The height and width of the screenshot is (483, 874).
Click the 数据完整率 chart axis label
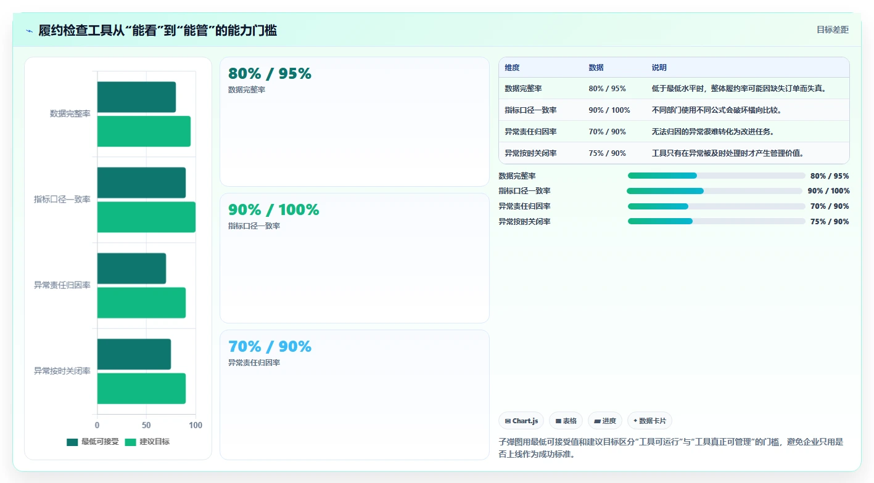point(70,114)
